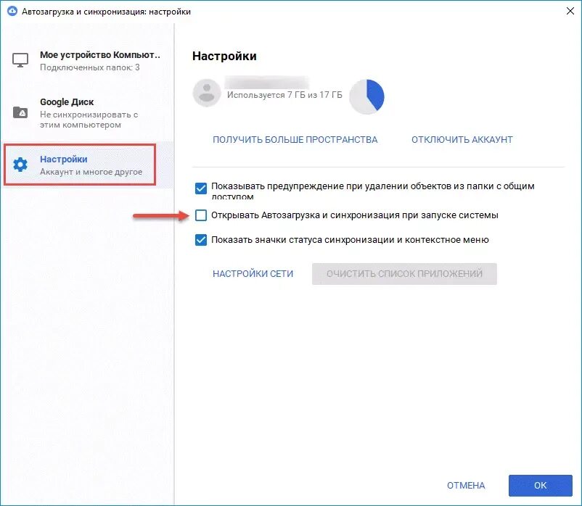
Task: Uncheck show sync status icons and context menu
Action: point(201,240)
